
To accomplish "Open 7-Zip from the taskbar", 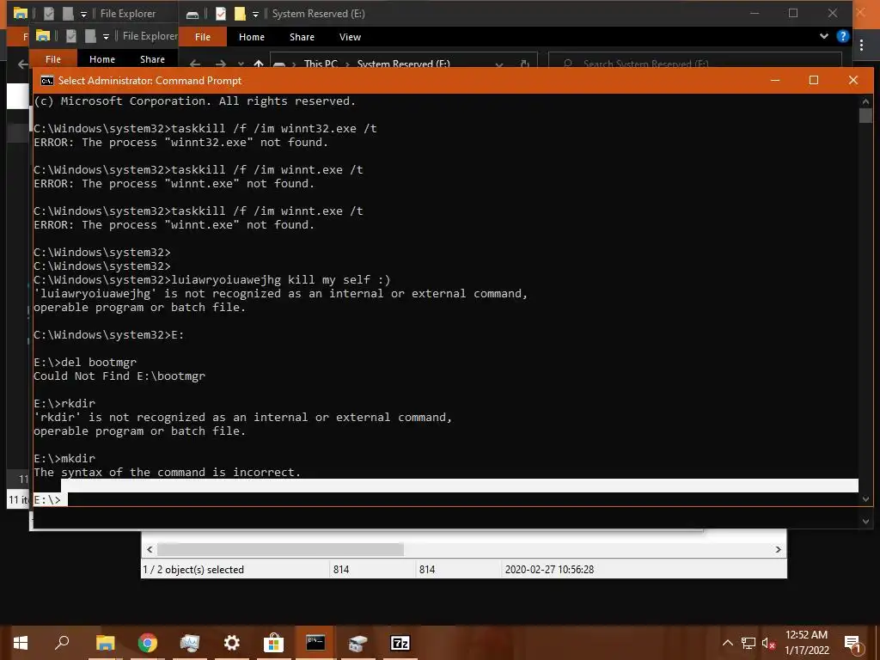I will 400,643.
